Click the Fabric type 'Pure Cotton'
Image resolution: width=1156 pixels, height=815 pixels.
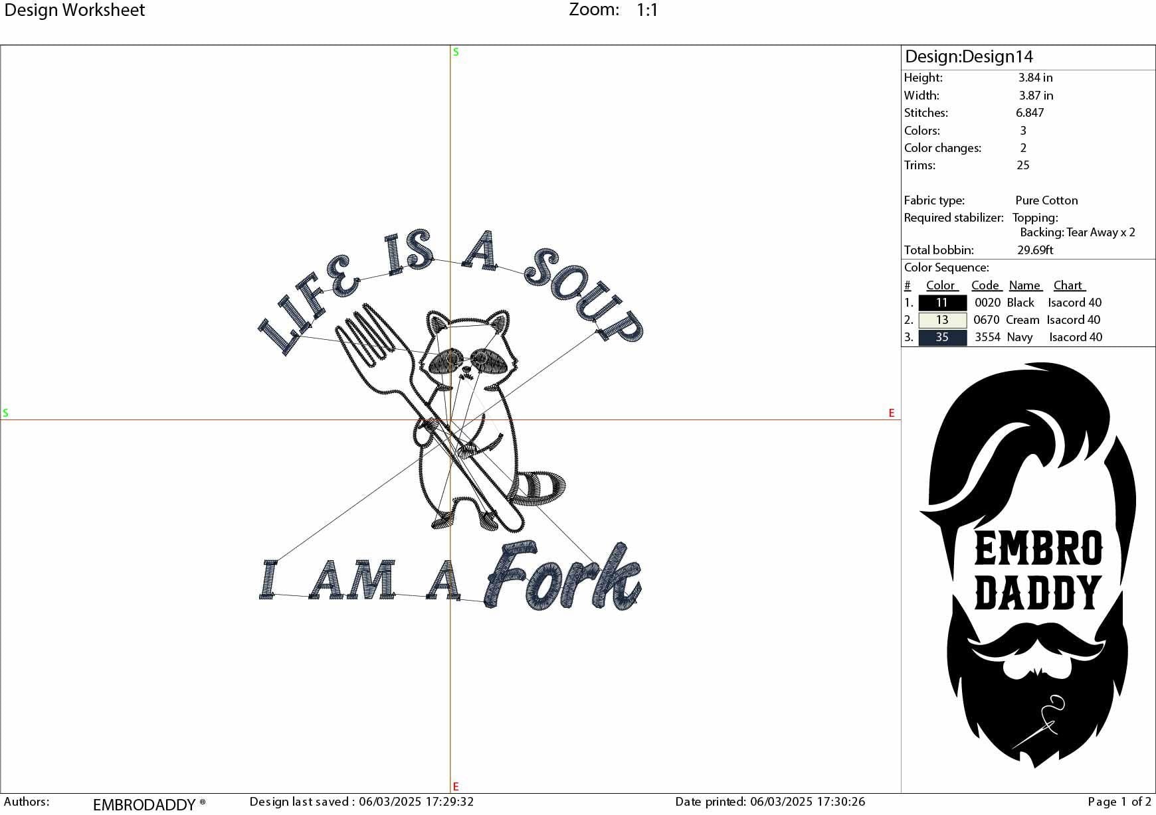point(1046,200)
